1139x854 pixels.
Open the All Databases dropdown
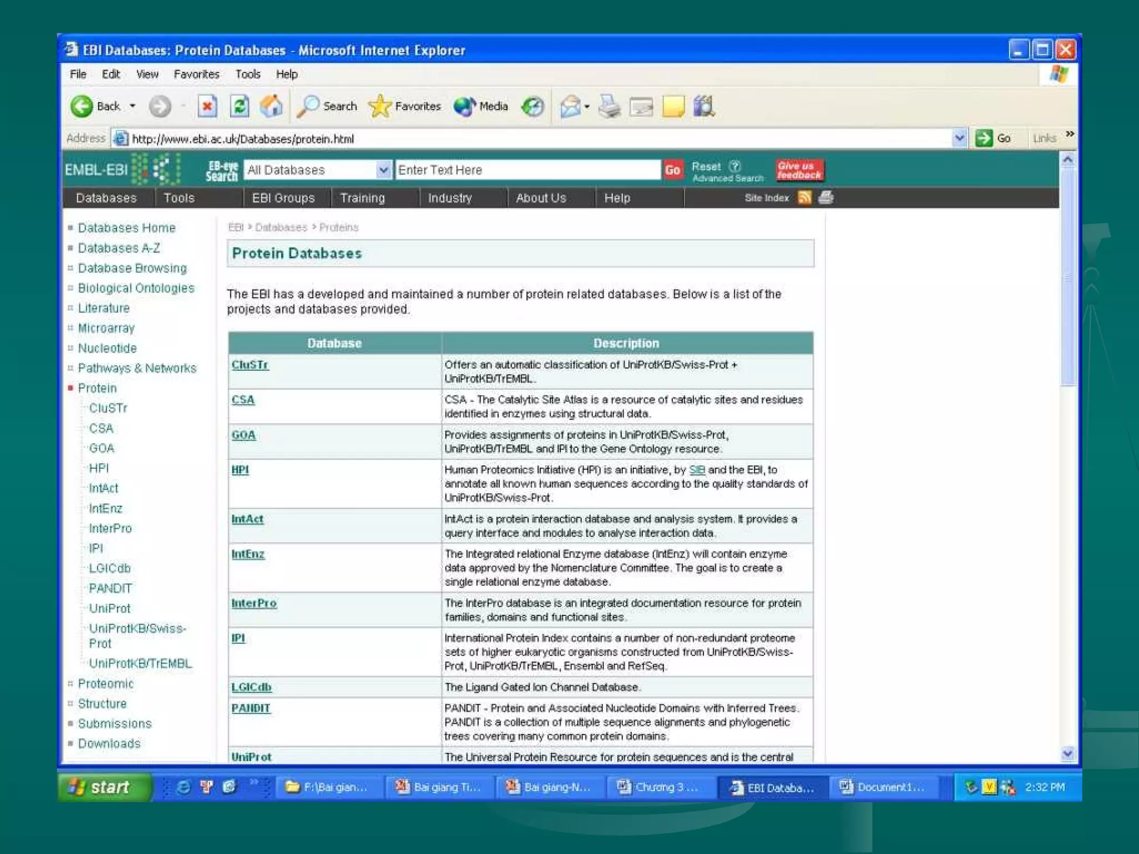click(x=383, y=170)
